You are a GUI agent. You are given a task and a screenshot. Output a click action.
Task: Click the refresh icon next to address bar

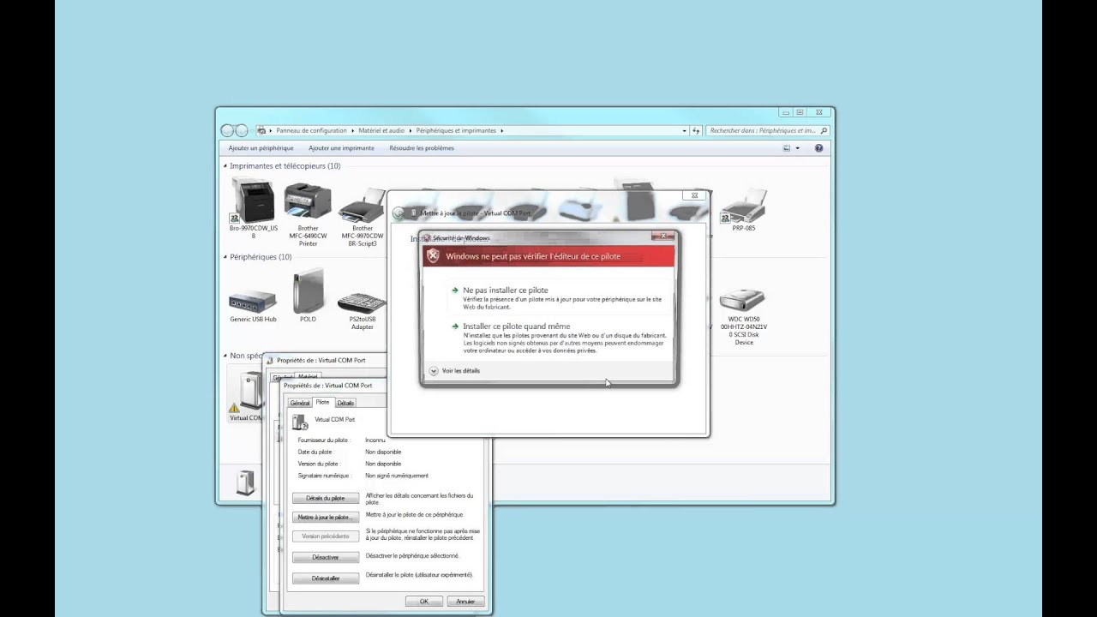pos(697,131)
